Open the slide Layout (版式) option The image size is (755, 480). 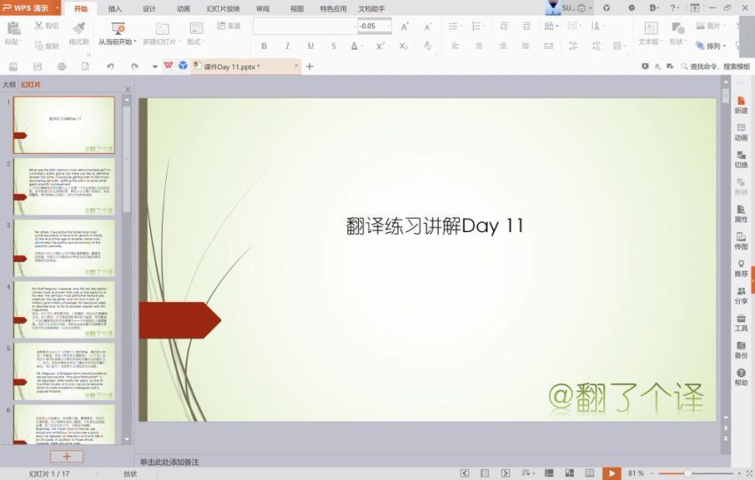(x=196, y=33)
